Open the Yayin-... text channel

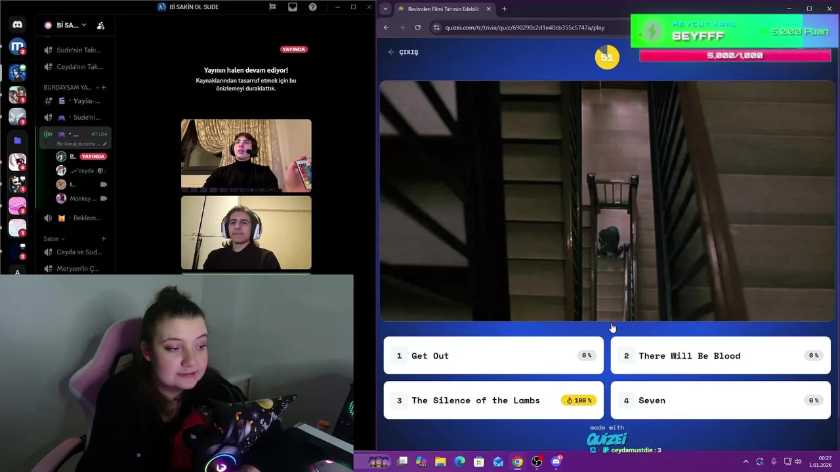coord(75,101)
